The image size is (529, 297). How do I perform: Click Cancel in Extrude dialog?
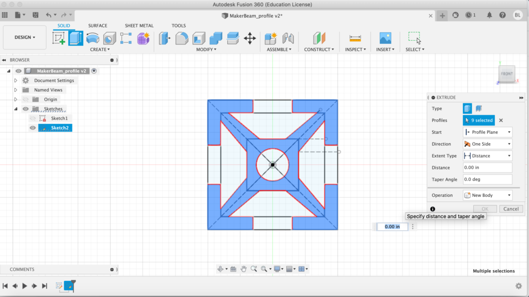[510, 209]
